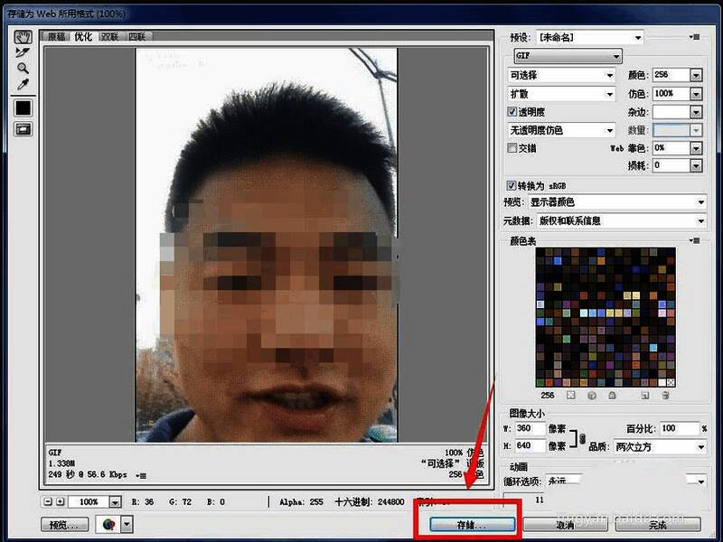
Task: Expand the 扩散 dither method dropdown
Action: (x=561, y=94)
